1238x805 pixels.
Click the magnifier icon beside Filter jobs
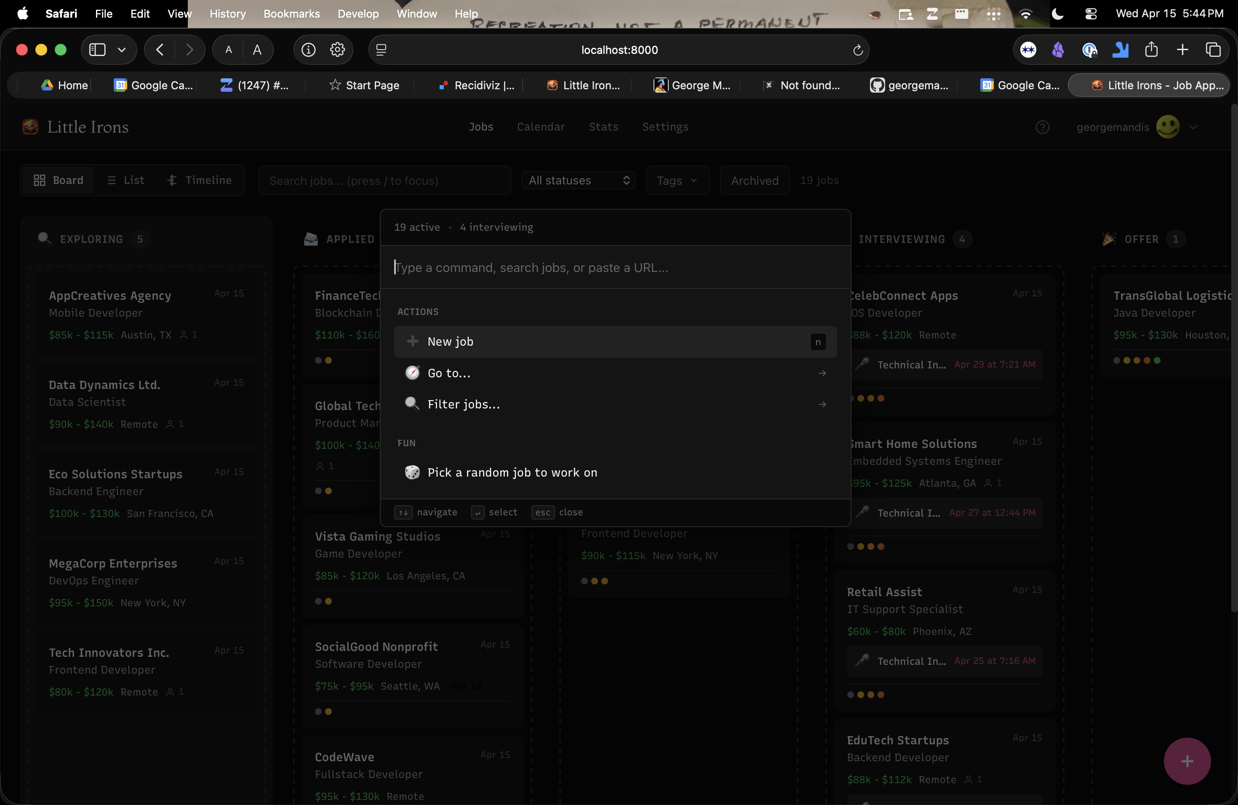click(413, 404)
